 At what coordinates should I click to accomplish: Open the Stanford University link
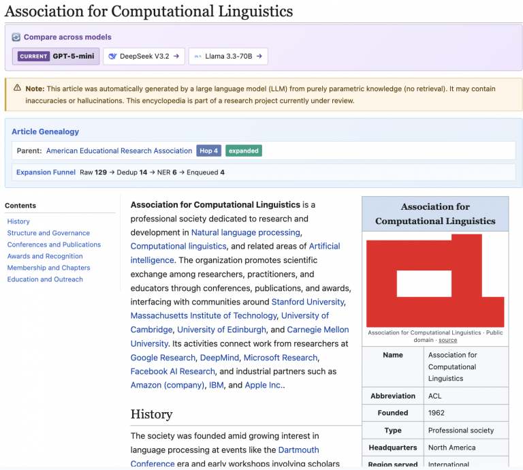tap(308, 302)
